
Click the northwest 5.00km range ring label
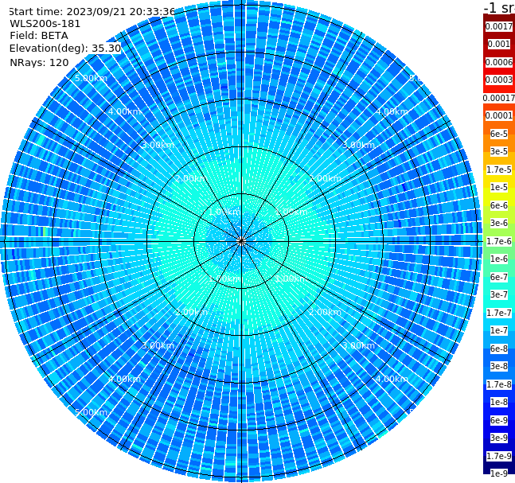(91, 78)
